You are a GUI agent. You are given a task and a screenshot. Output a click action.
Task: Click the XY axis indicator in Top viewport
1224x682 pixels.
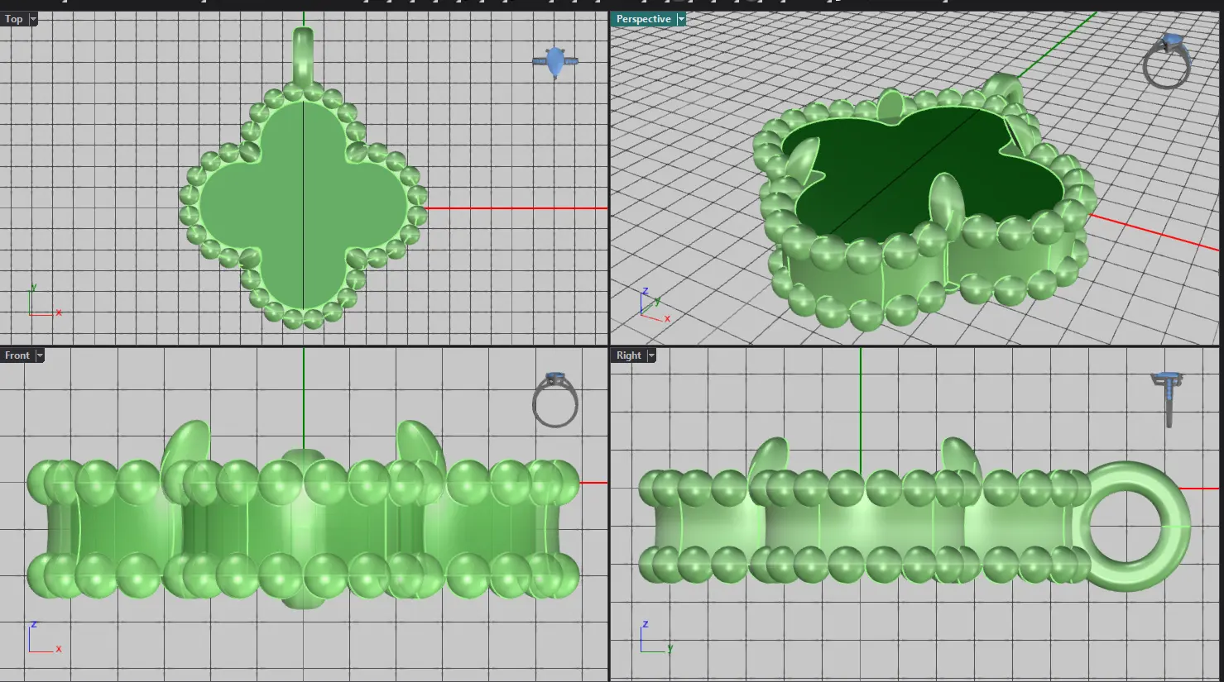[x=41, y=303]
